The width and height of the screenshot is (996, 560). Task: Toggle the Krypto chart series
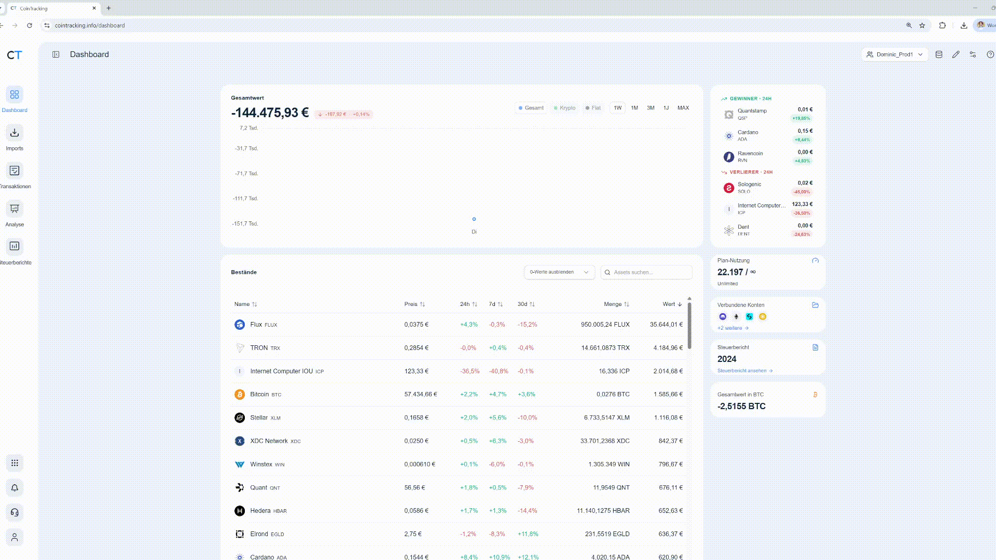tap(565, 108)
